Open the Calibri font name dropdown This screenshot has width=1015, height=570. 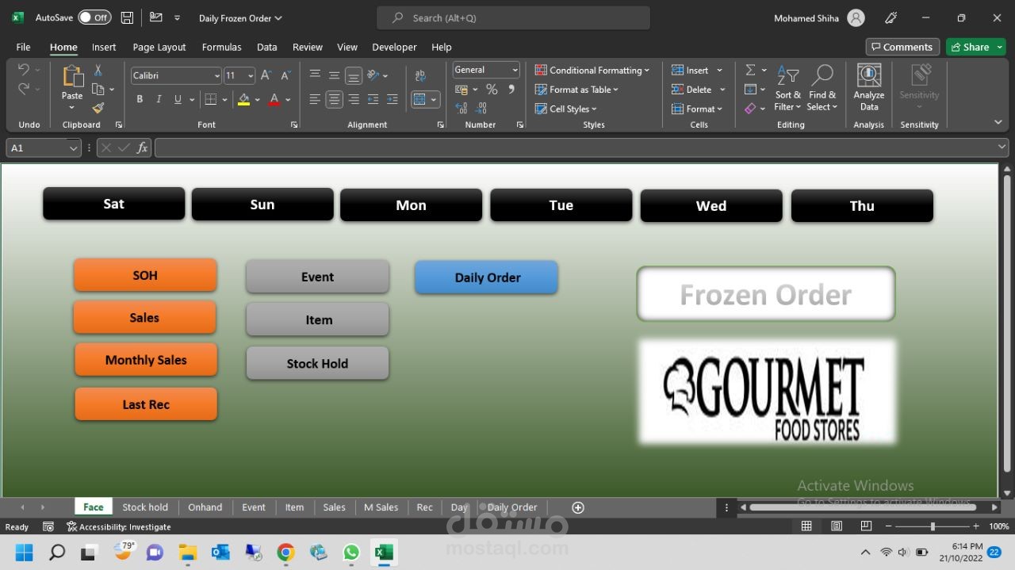[216, 75]
